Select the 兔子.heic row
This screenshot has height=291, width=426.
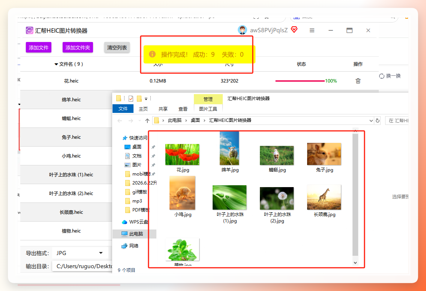tap(66, 137)
